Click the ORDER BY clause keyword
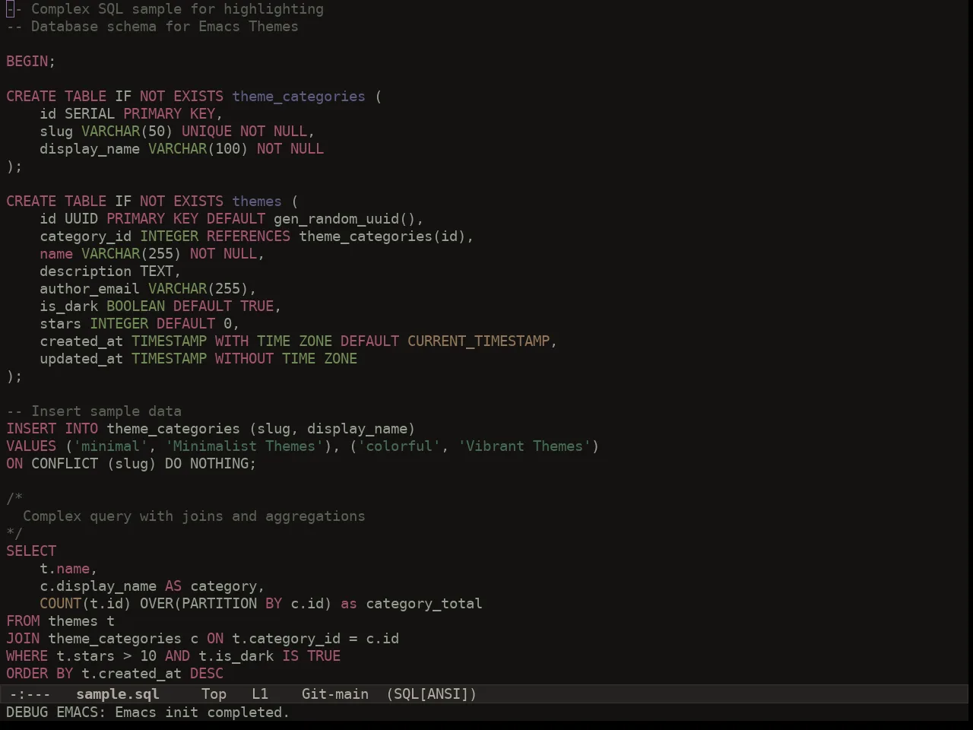 pyautogui.click(x=40, y=674)
